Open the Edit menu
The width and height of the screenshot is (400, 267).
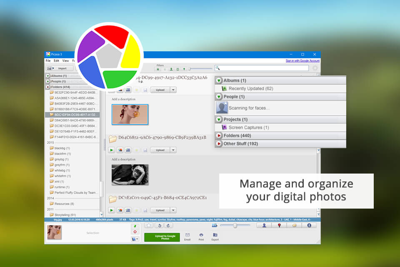[56, 61]
